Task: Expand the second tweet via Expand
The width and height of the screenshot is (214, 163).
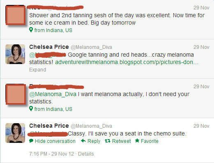Action: (37, 70)
